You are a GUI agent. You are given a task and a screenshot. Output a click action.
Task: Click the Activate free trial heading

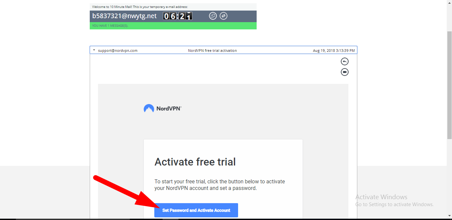point(195,162)
